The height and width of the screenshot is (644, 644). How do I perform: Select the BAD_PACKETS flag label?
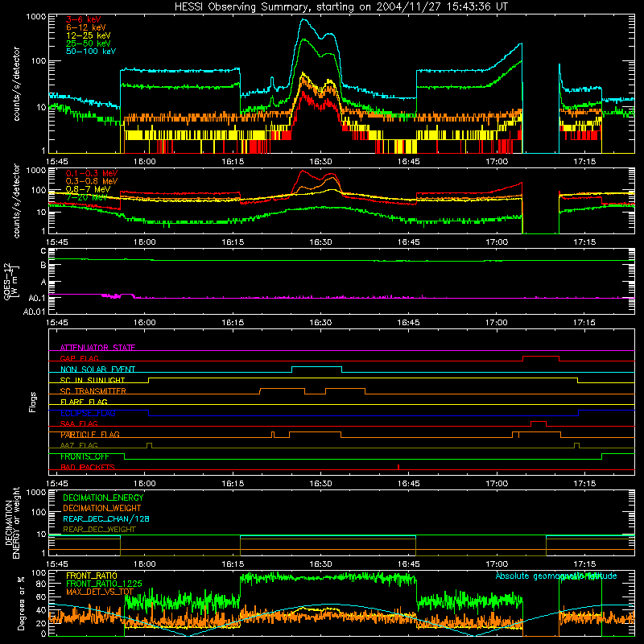[88, 467]
